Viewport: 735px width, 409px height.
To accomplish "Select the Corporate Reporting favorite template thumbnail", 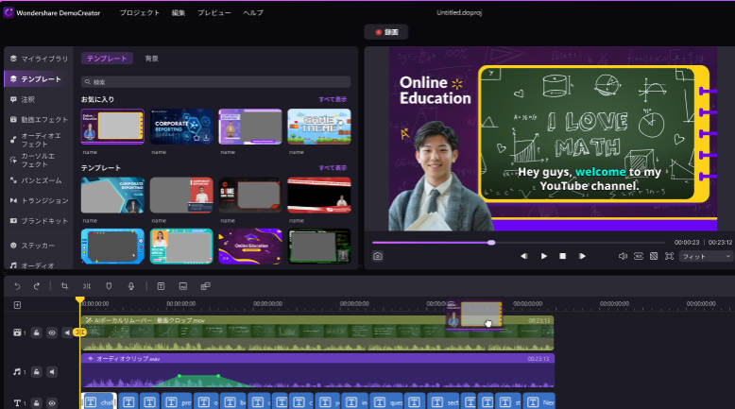I will pyautogui.click(x=181, y=127).
